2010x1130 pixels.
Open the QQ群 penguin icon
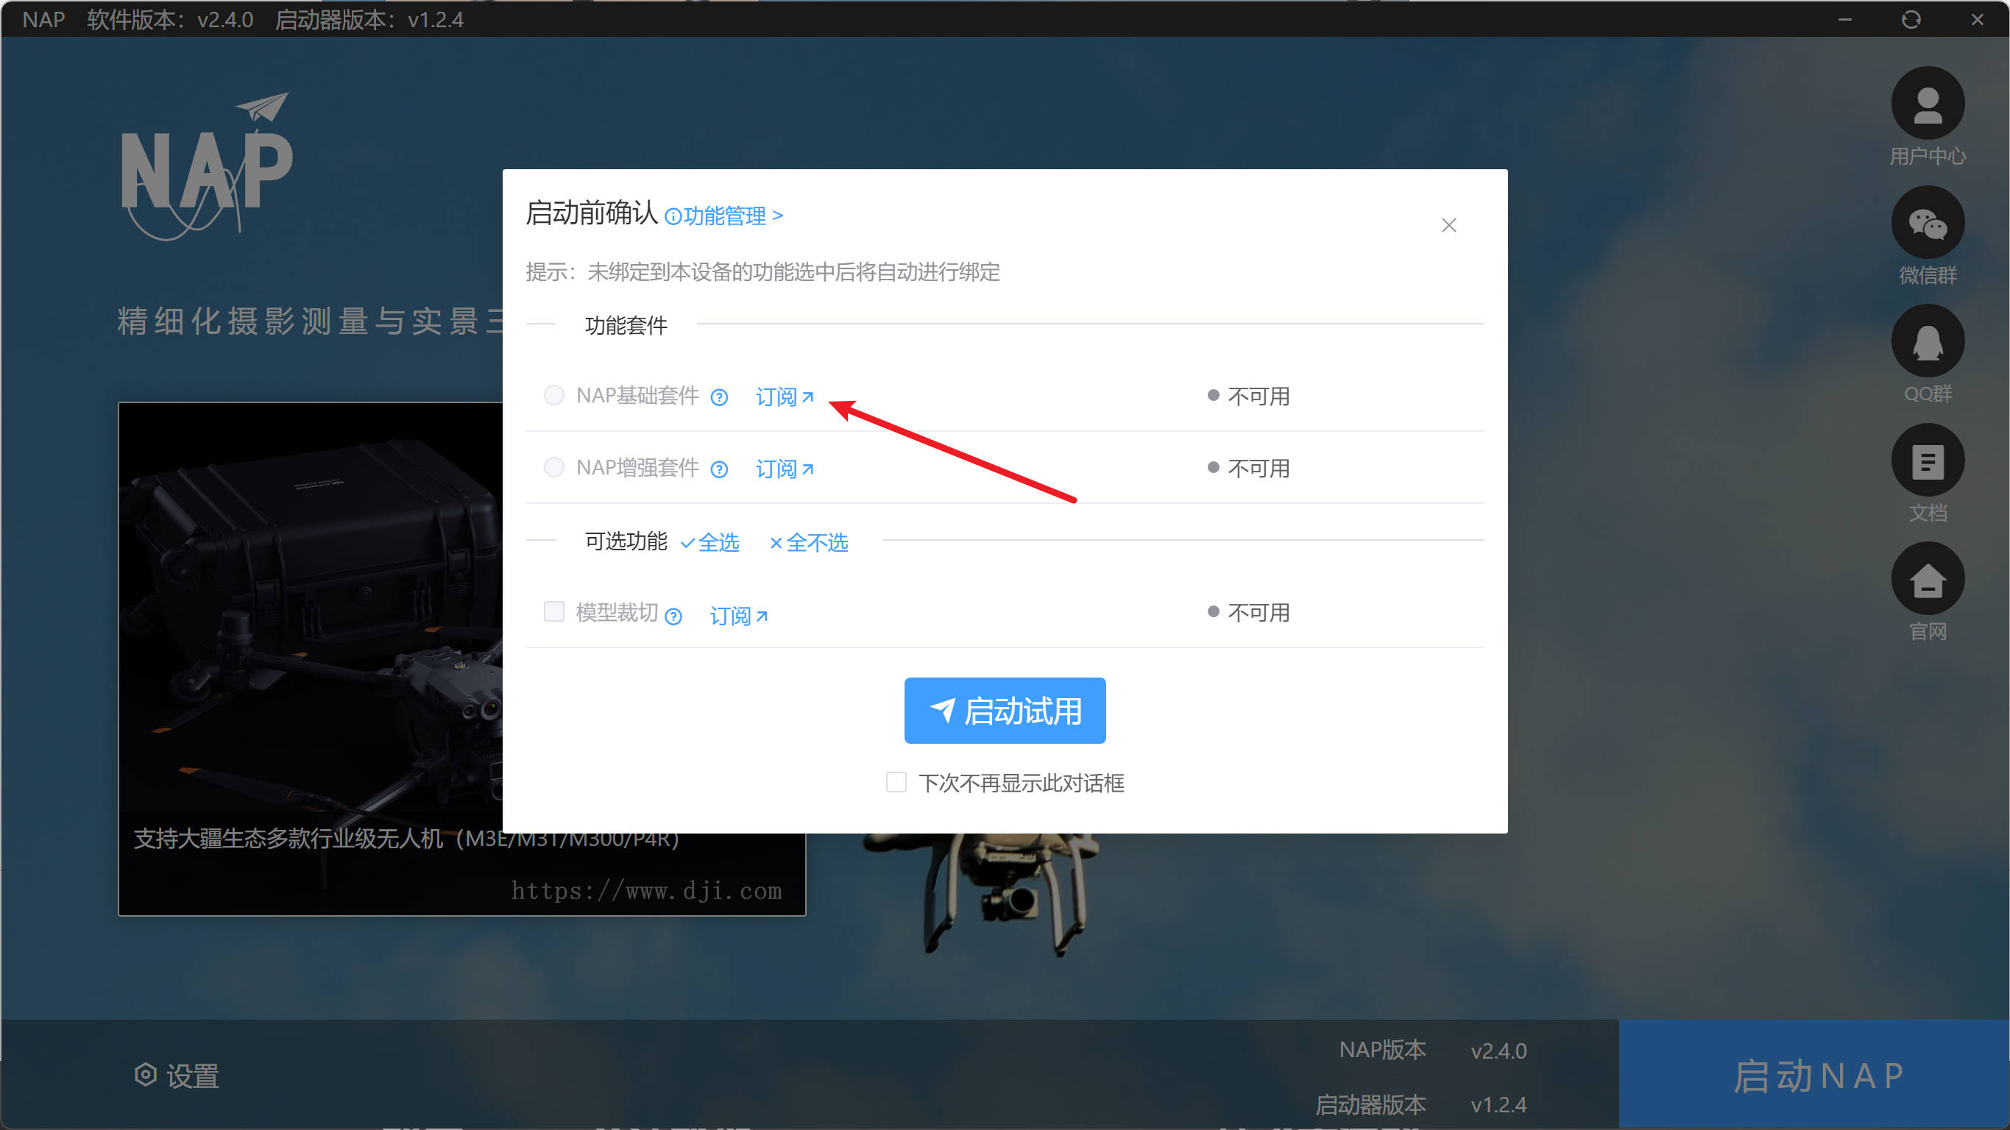tap(1927, 341)
